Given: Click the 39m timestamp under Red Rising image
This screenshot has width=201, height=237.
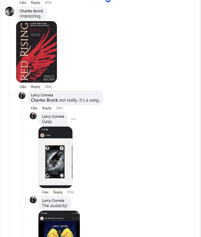Looking at the screenshot, I should point(48,87).
